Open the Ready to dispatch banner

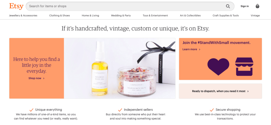[x=220, y=91]
